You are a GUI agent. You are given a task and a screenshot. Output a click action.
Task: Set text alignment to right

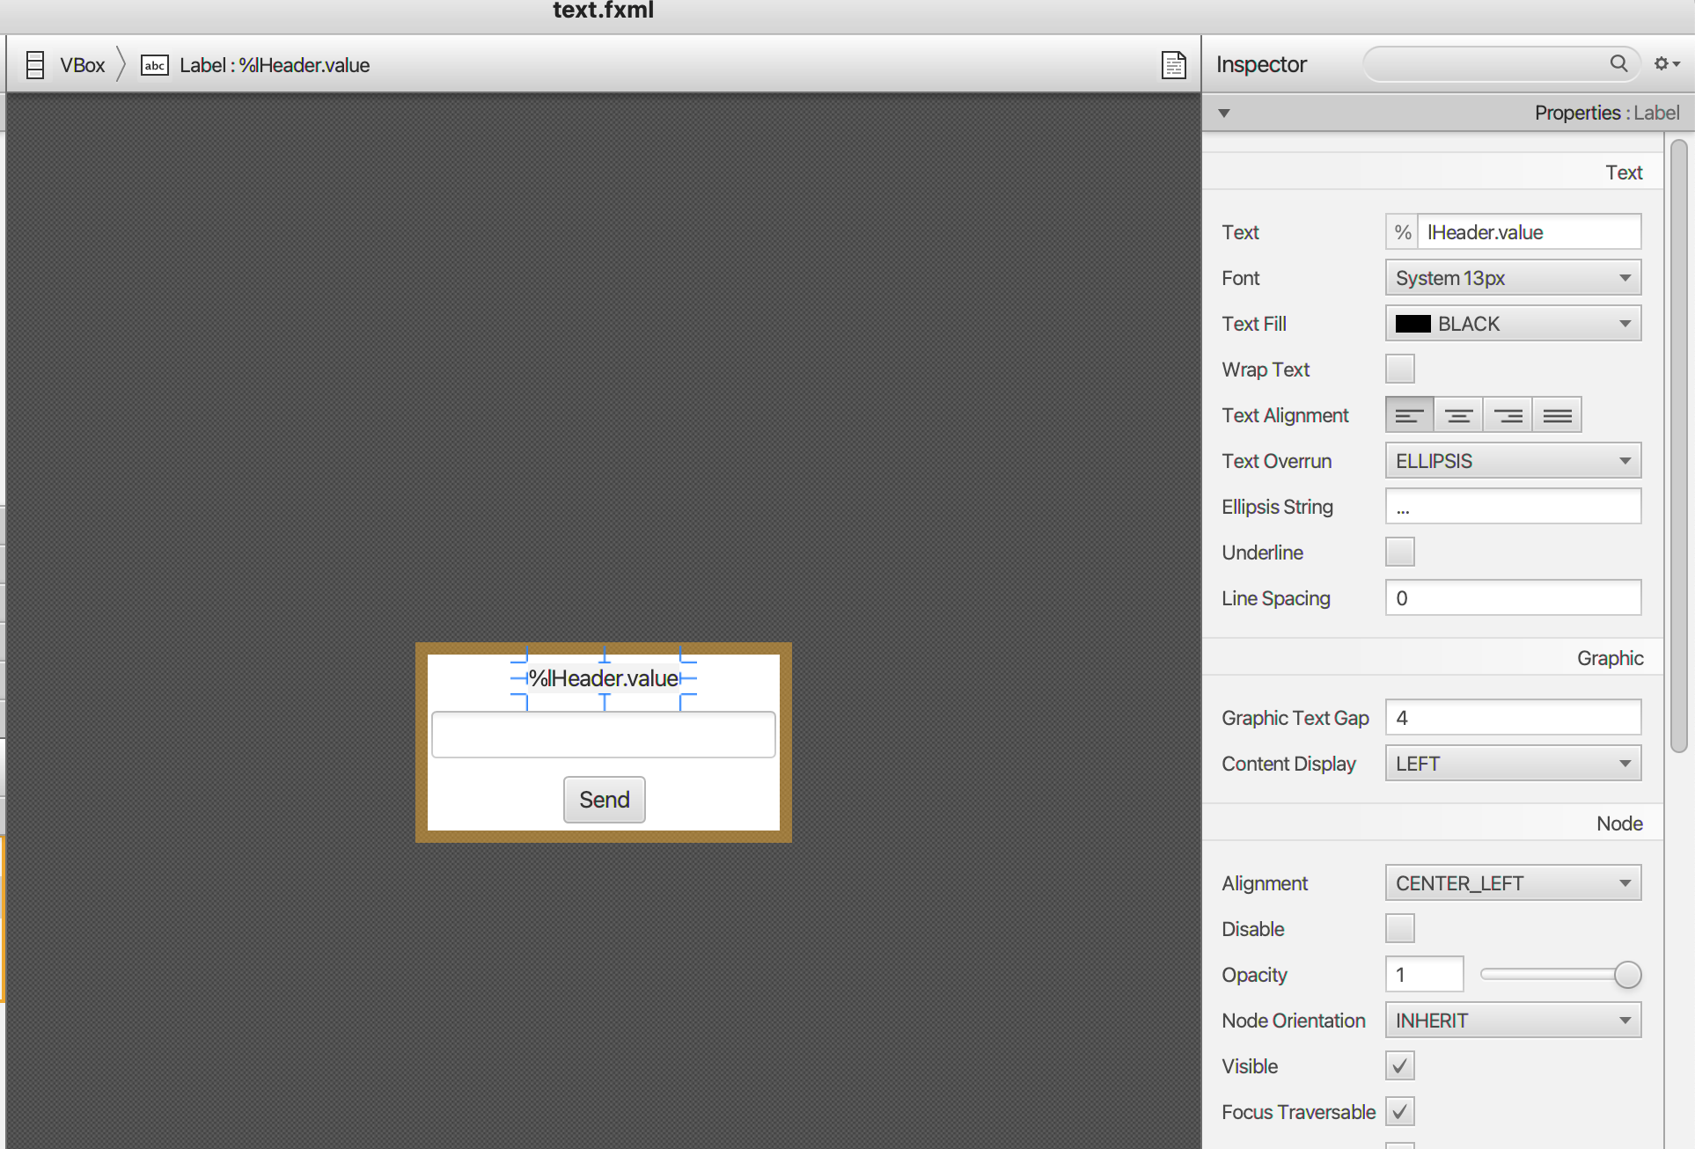tap(1508, 415)
